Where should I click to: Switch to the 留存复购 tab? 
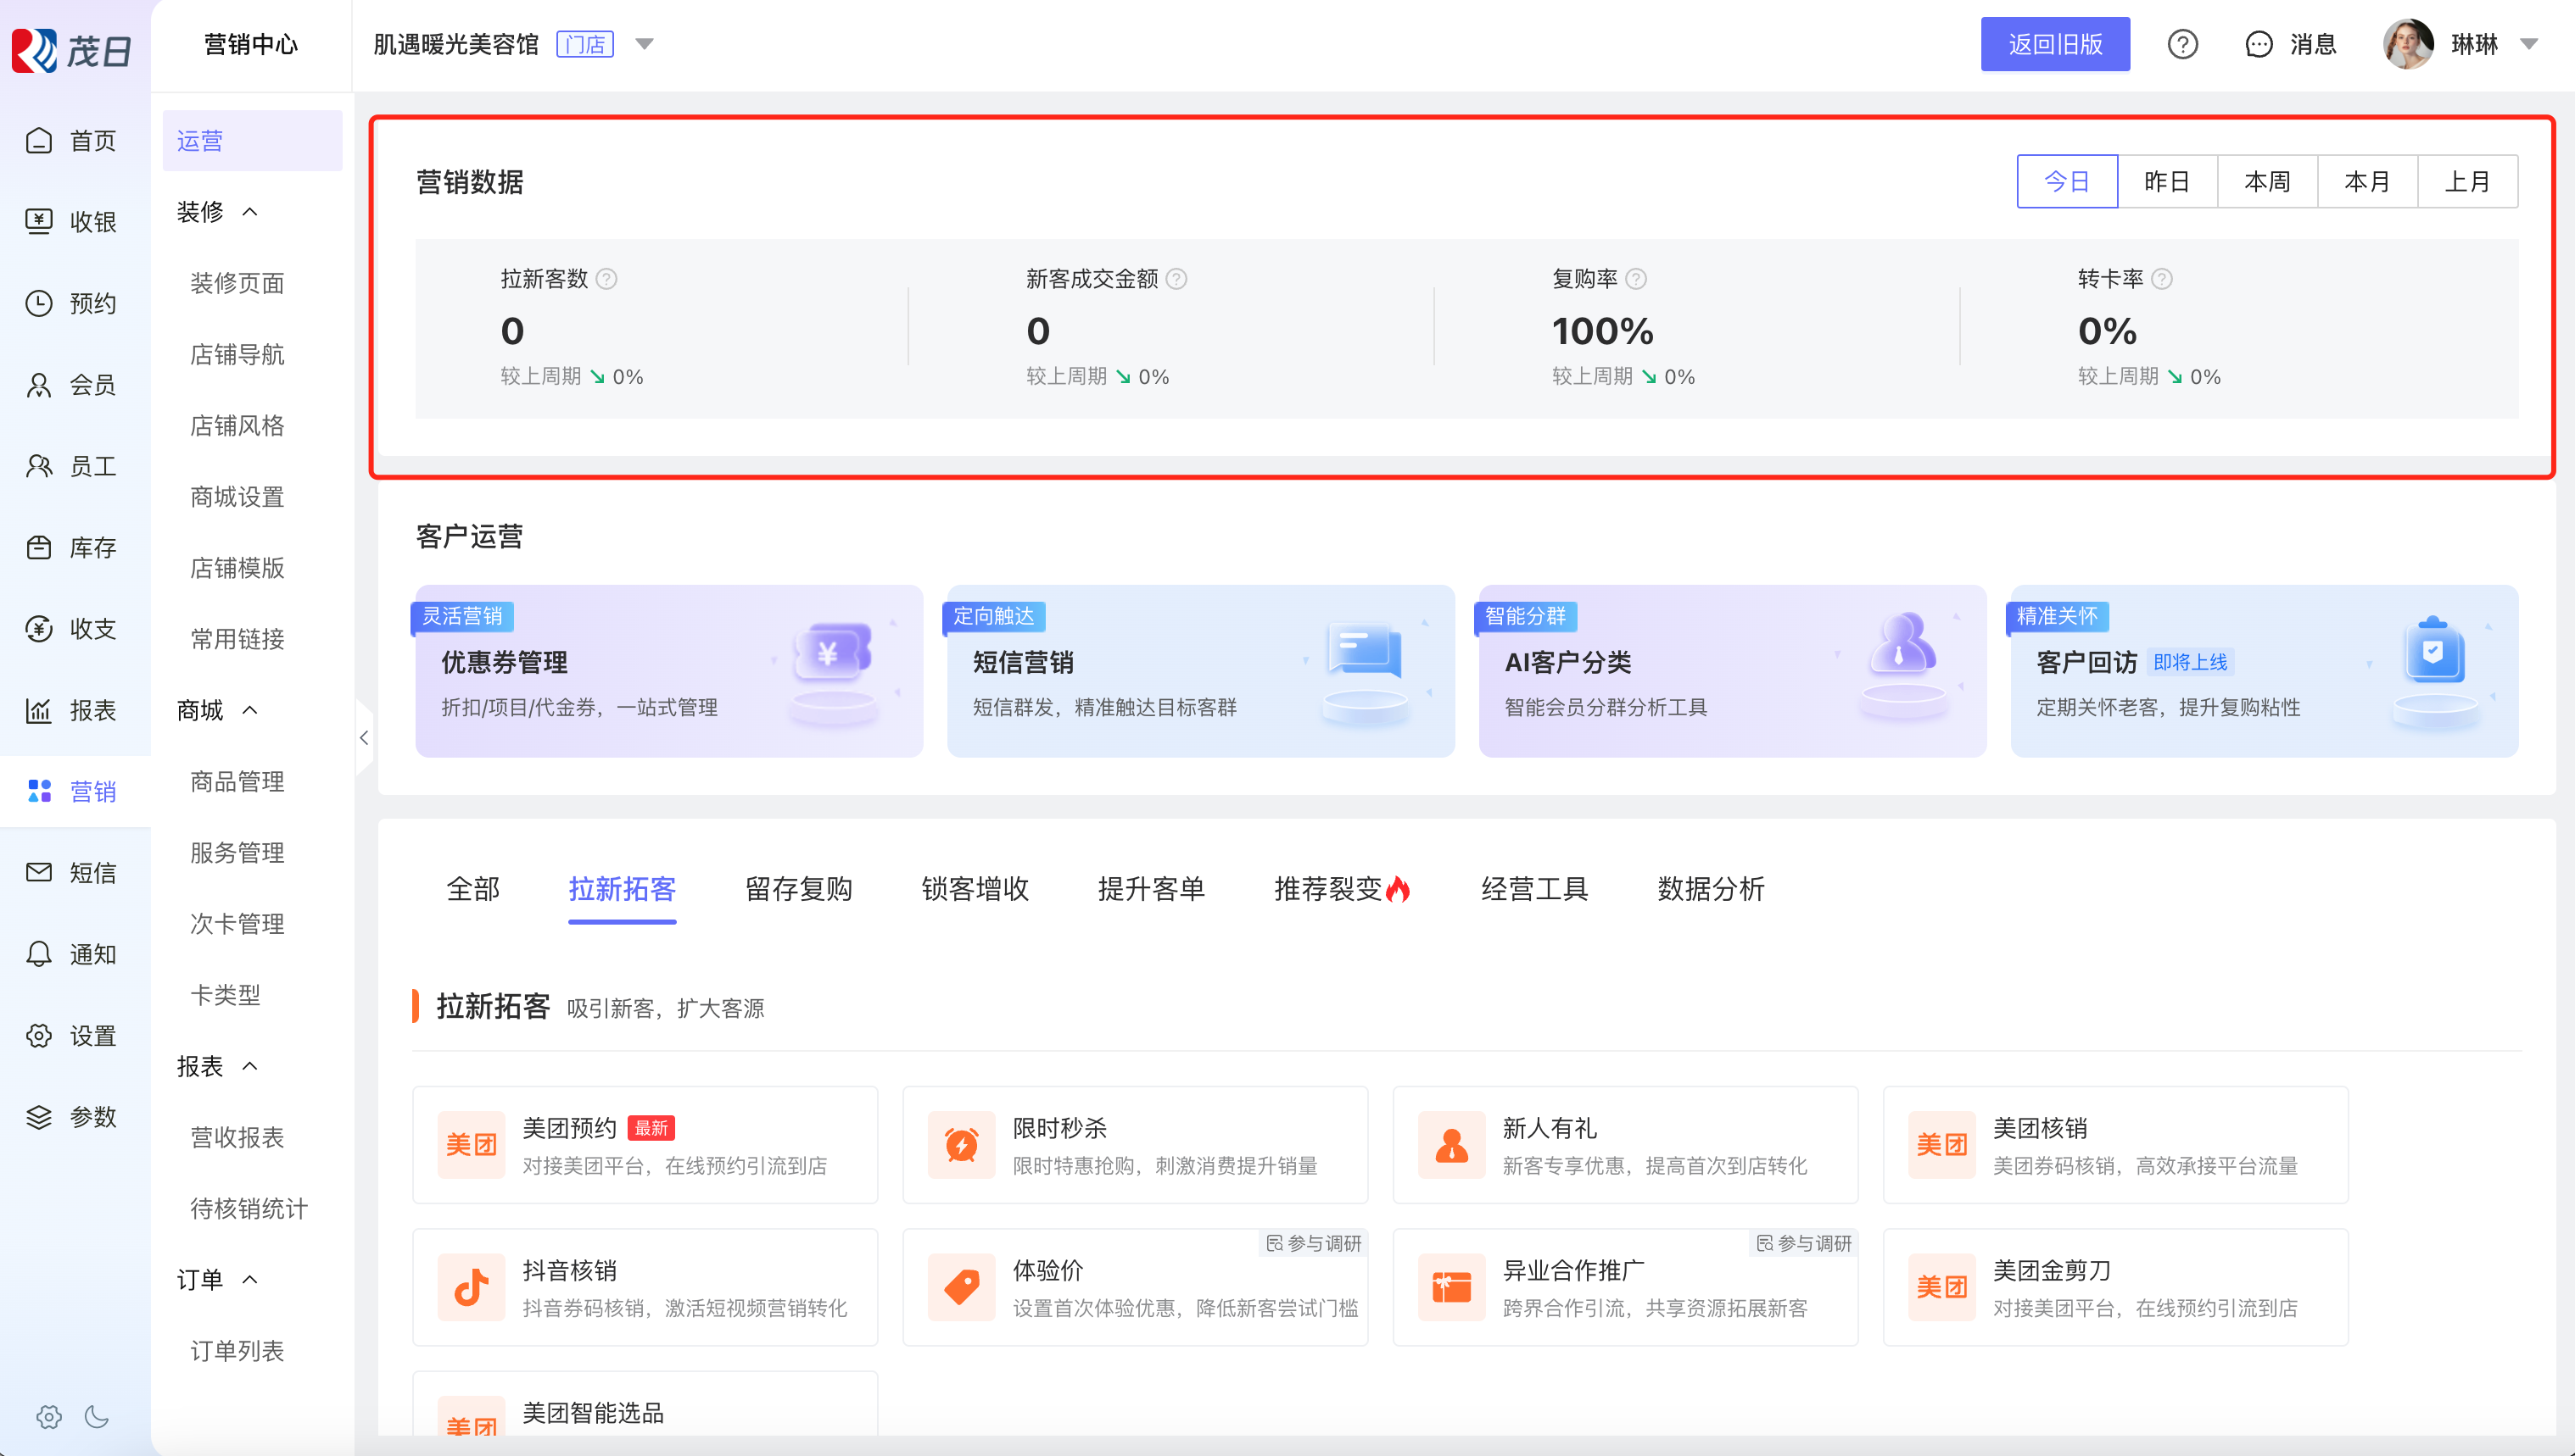coord(799,888)
